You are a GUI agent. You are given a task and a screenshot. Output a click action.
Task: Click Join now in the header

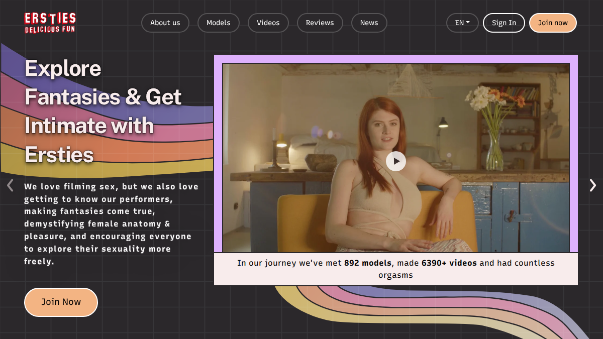pyautogui.click(x=553, y=23)
